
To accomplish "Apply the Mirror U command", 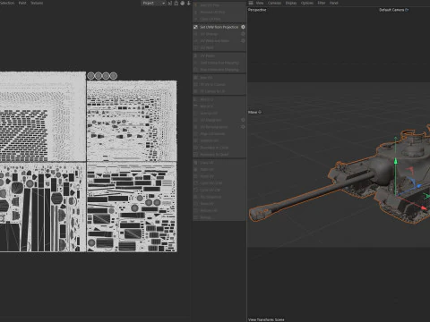I will click(219, 99).
